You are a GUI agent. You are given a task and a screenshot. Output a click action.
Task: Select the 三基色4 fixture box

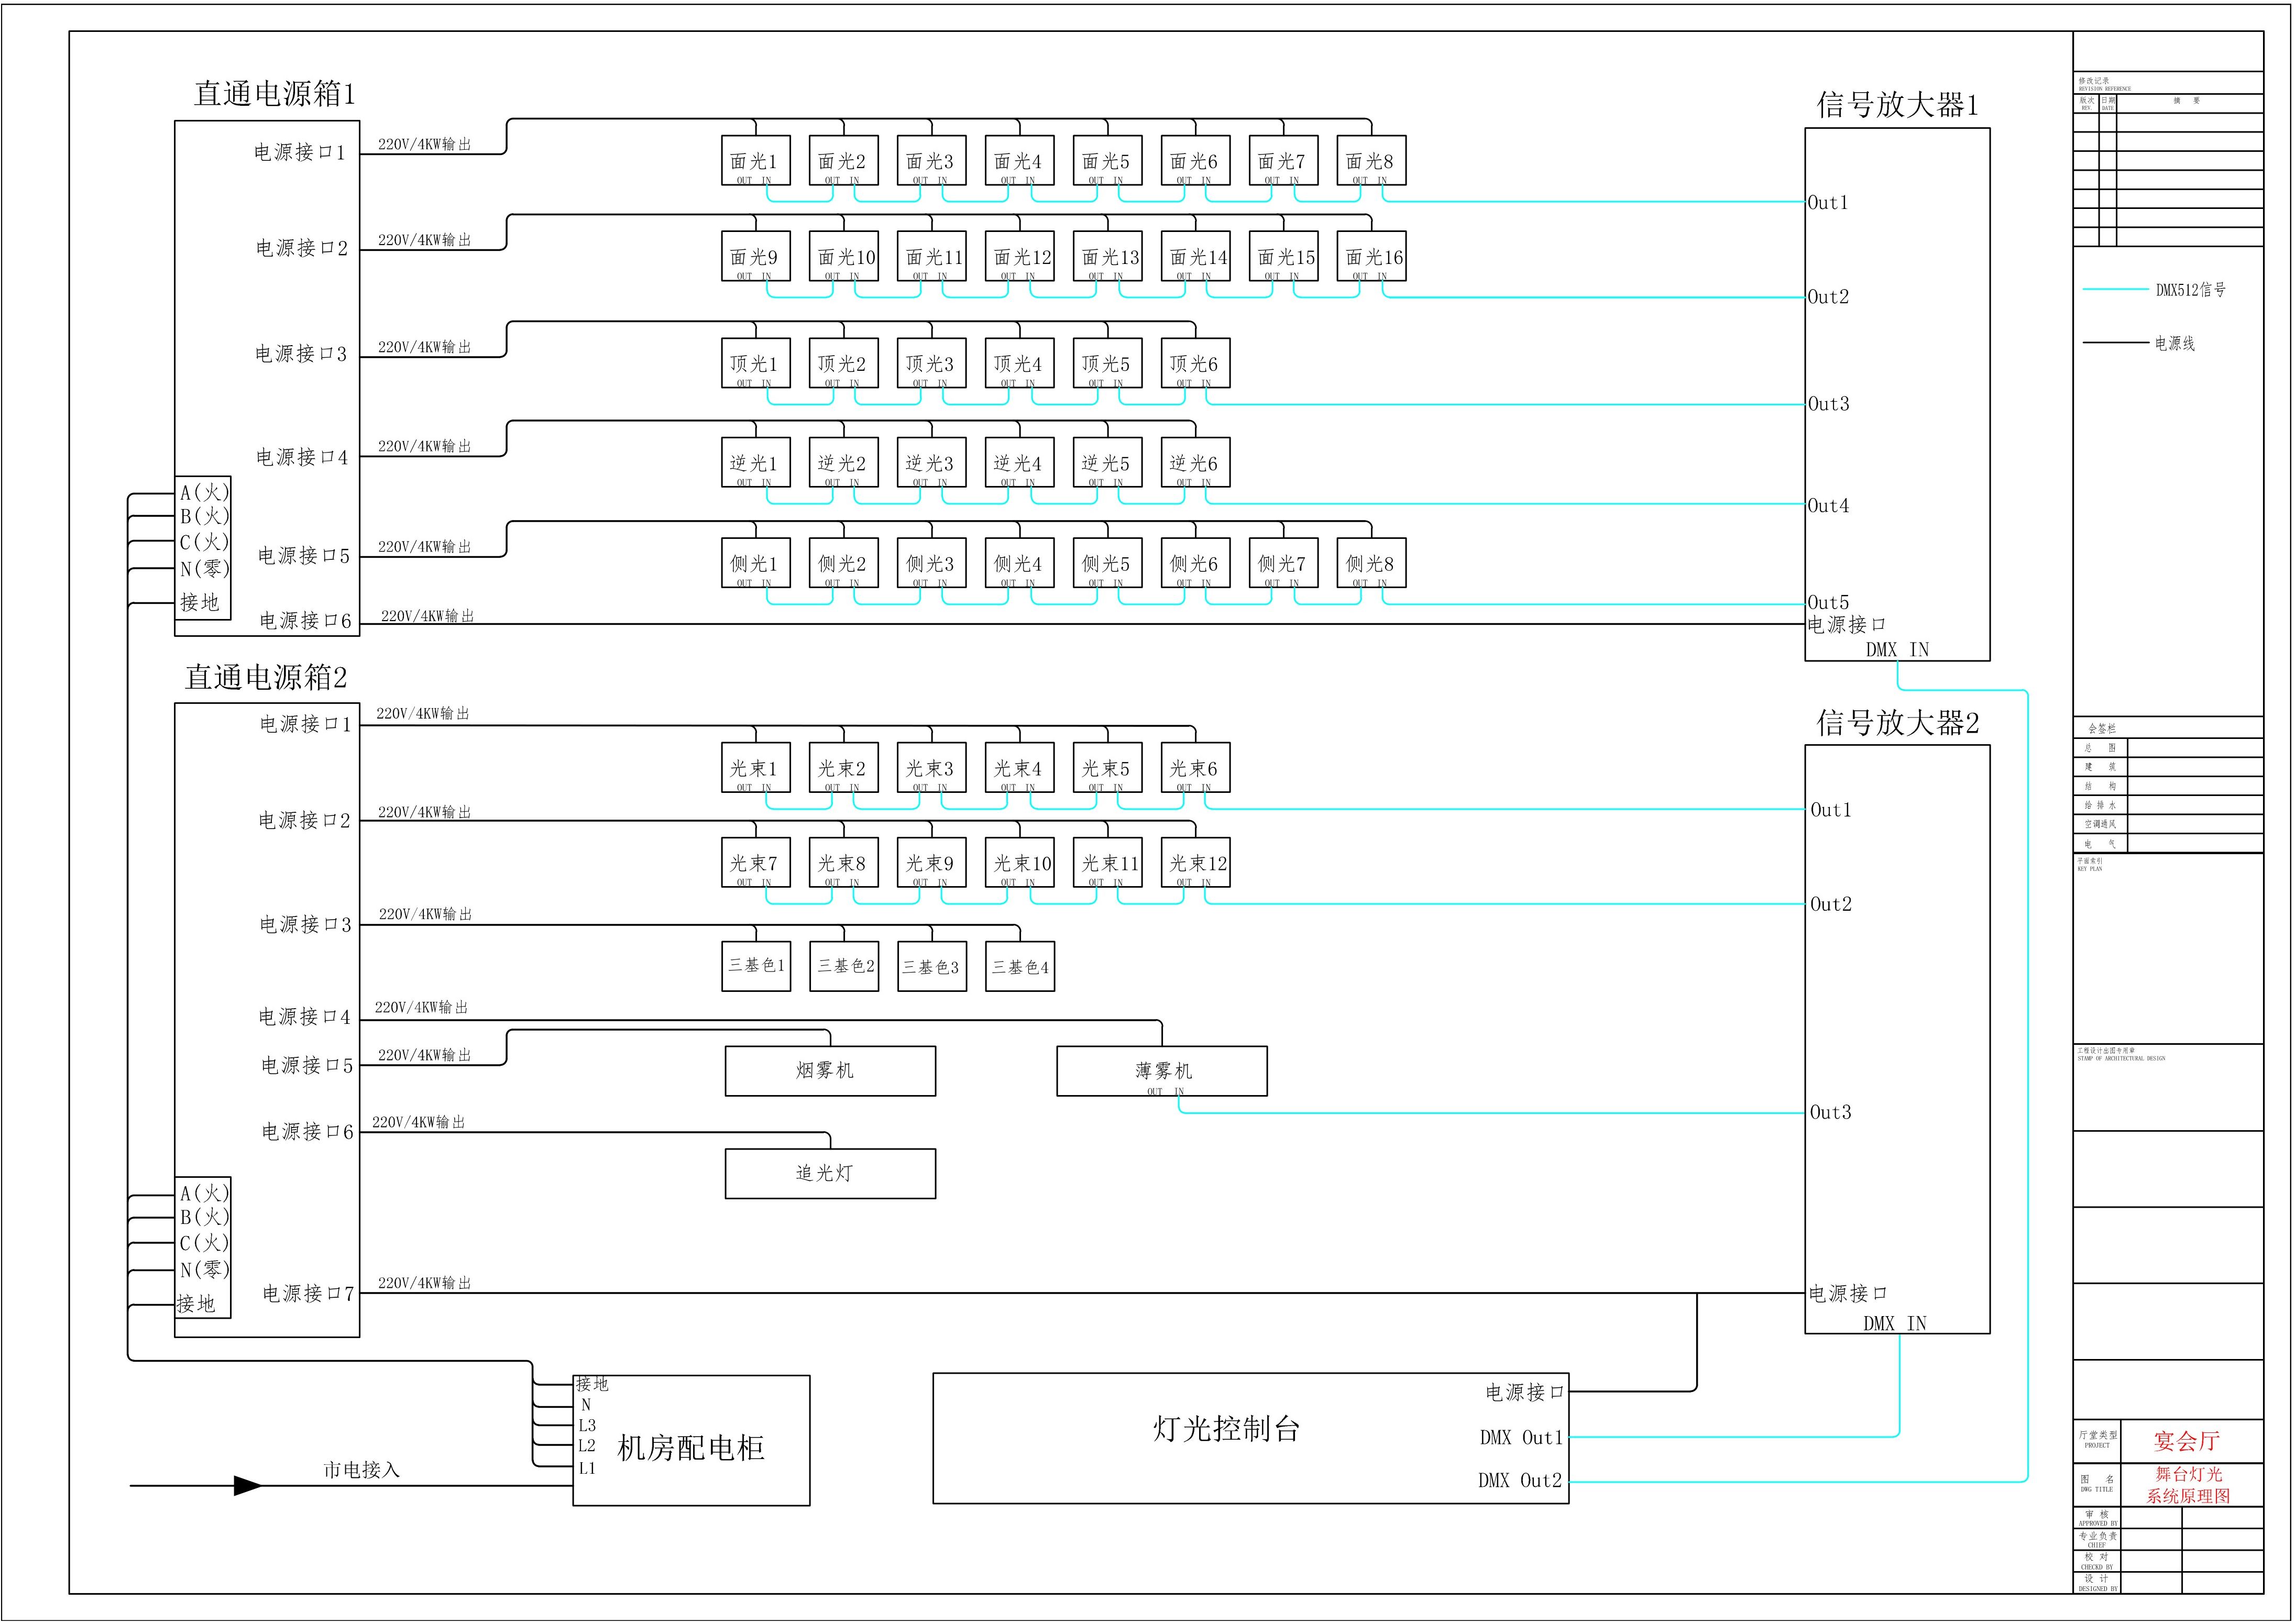pyautogui.click(x=1020, y=966)
